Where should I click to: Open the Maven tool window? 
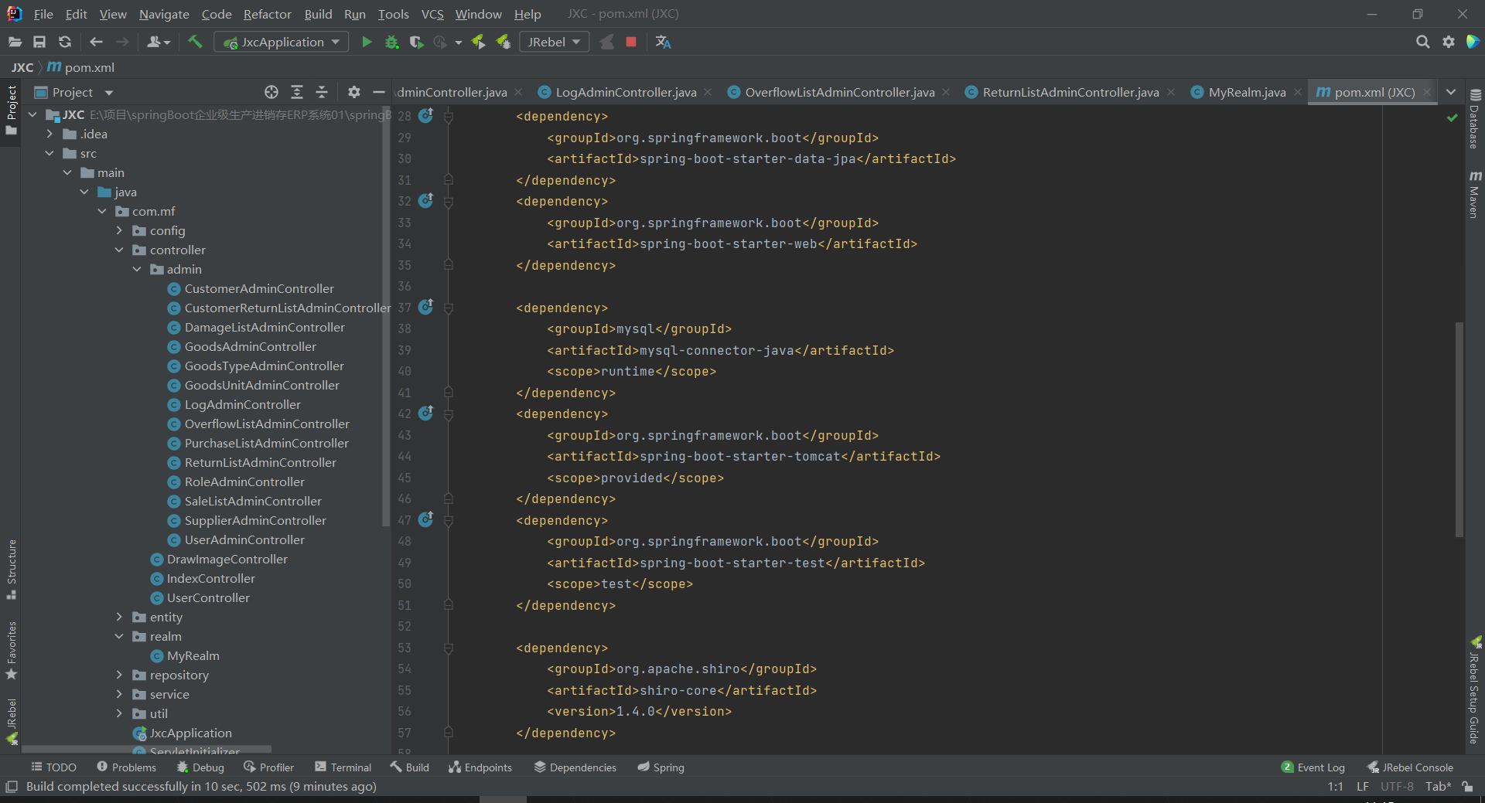(x=1474, y=194)
